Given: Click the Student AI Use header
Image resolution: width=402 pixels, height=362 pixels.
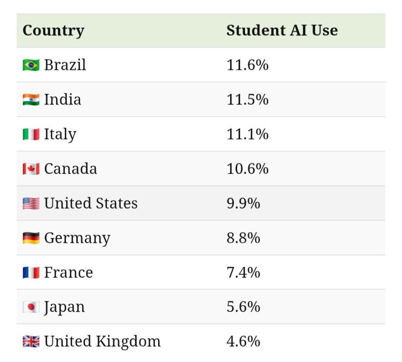Looking at the screenshot, I should (282, 31).
